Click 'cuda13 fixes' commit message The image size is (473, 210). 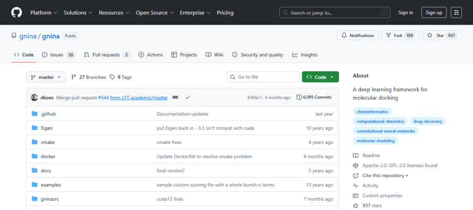(x=170, y=199)
